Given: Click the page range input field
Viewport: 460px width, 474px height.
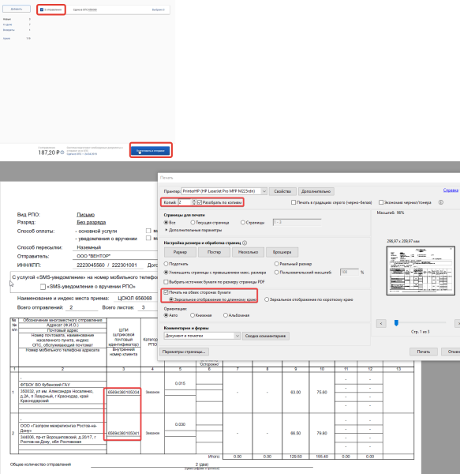Looking at the screenshot, I should pos(297,222).
